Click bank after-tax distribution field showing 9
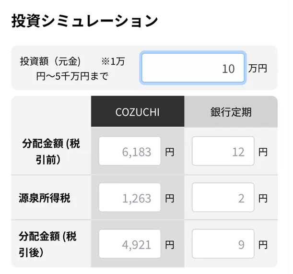Screen dimensions: 293x274 tap(223, 244)
